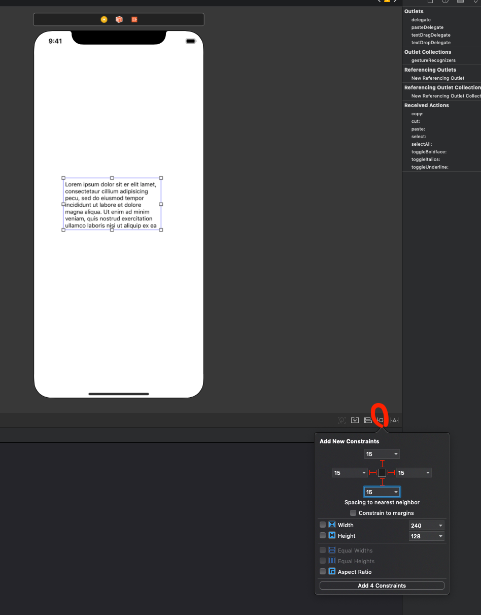Click Add 4 Constraints button

[x=382, y=586]
